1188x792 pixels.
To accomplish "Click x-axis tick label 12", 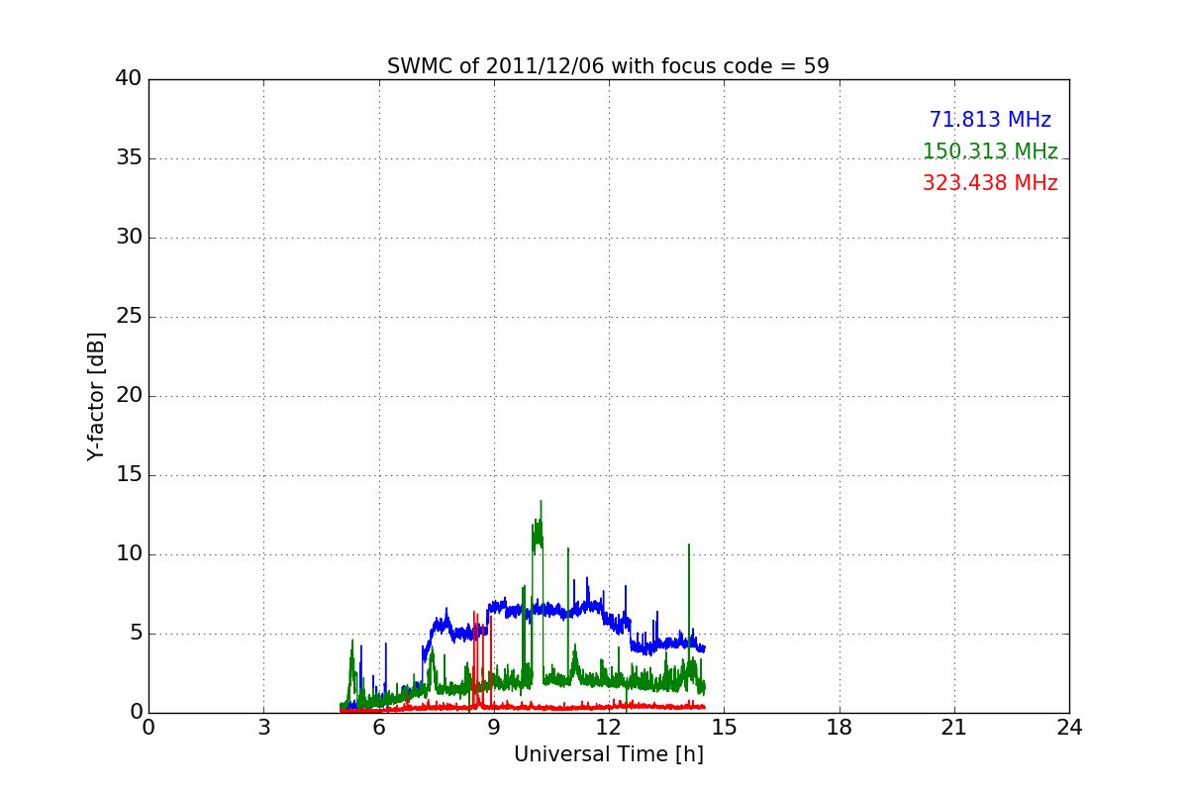I will click(x=609, y=728).
